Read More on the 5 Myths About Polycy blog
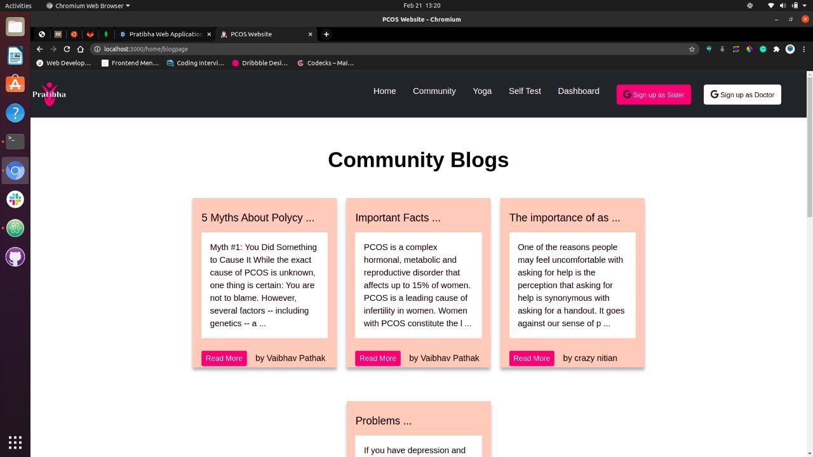This screenshot has height=457, width=813. [224, 358]
